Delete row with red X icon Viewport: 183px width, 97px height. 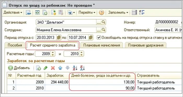click(x=53, y=68)
